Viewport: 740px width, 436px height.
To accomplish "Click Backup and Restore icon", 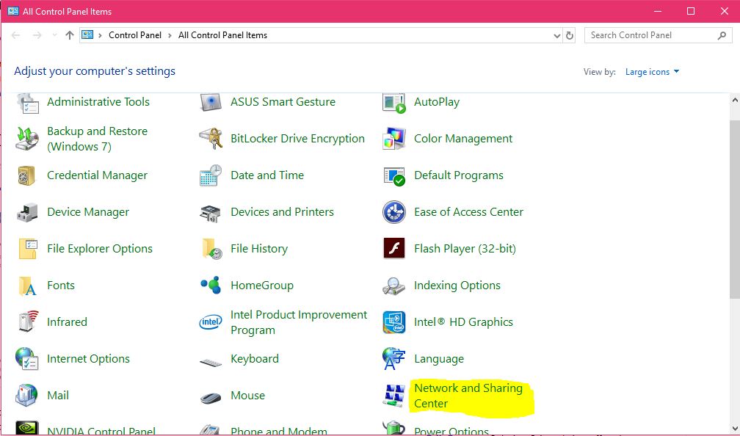I will (x=27, y=139).
